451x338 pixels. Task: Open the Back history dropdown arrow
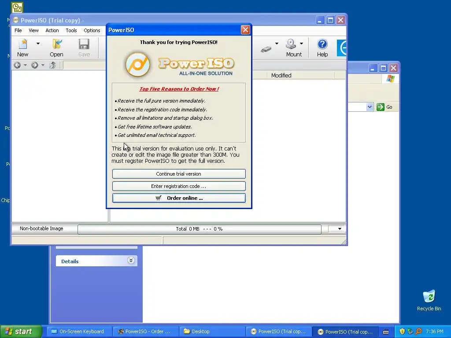click(25, 65)
